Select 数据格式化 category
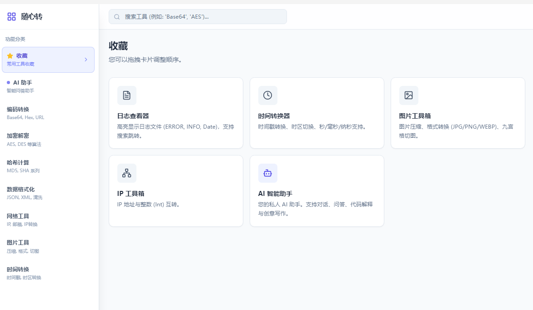 (20, 190)
